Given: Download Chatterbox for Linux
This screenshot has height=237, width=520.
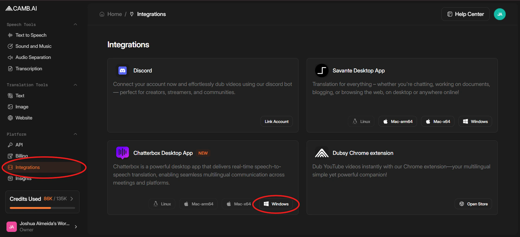Looking at the screenshot, I should click(x=162, y=204).
